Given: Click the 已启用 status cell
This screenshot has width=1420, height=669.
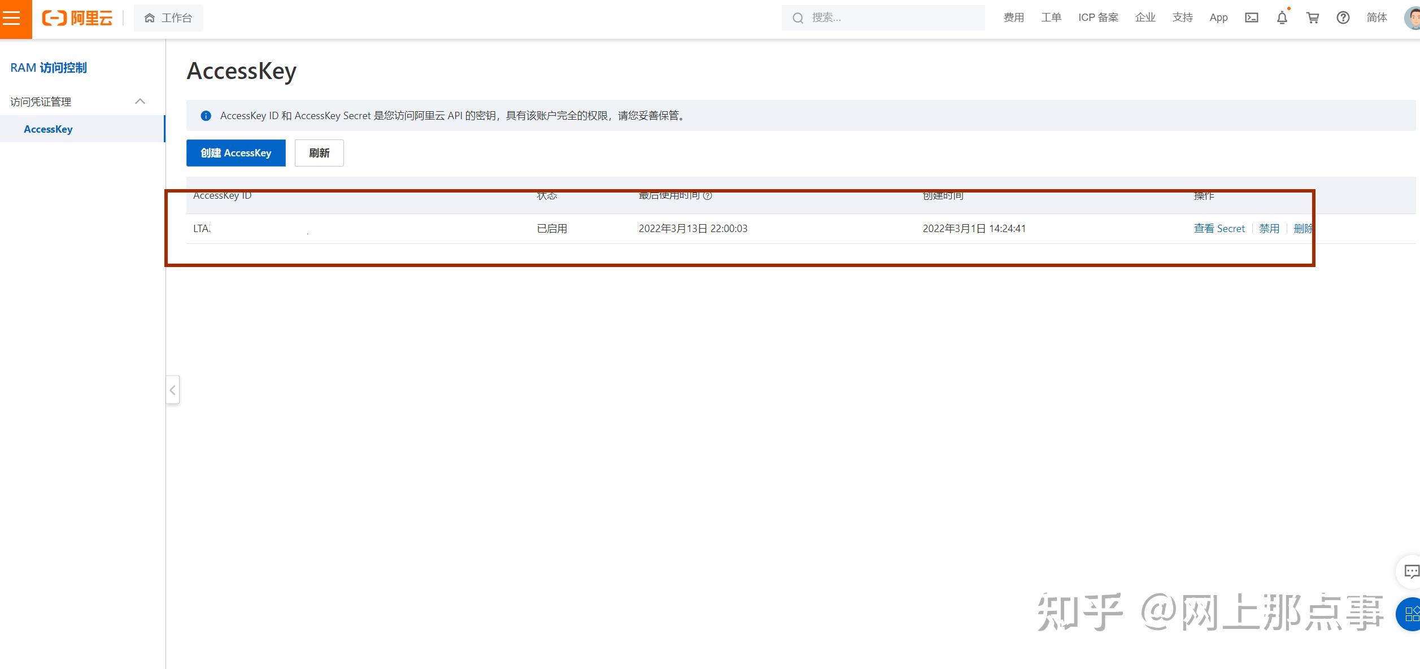Looking at the screenshot, I should [552, 229].
